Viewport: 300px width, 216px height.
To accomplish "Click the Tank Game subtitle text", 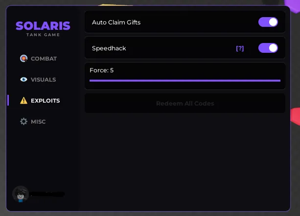I will click(x=43, y=35).
